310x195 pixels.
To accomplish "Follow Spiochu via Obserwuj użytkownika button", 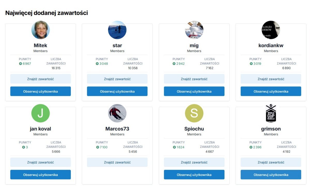I will coord(194,175).
